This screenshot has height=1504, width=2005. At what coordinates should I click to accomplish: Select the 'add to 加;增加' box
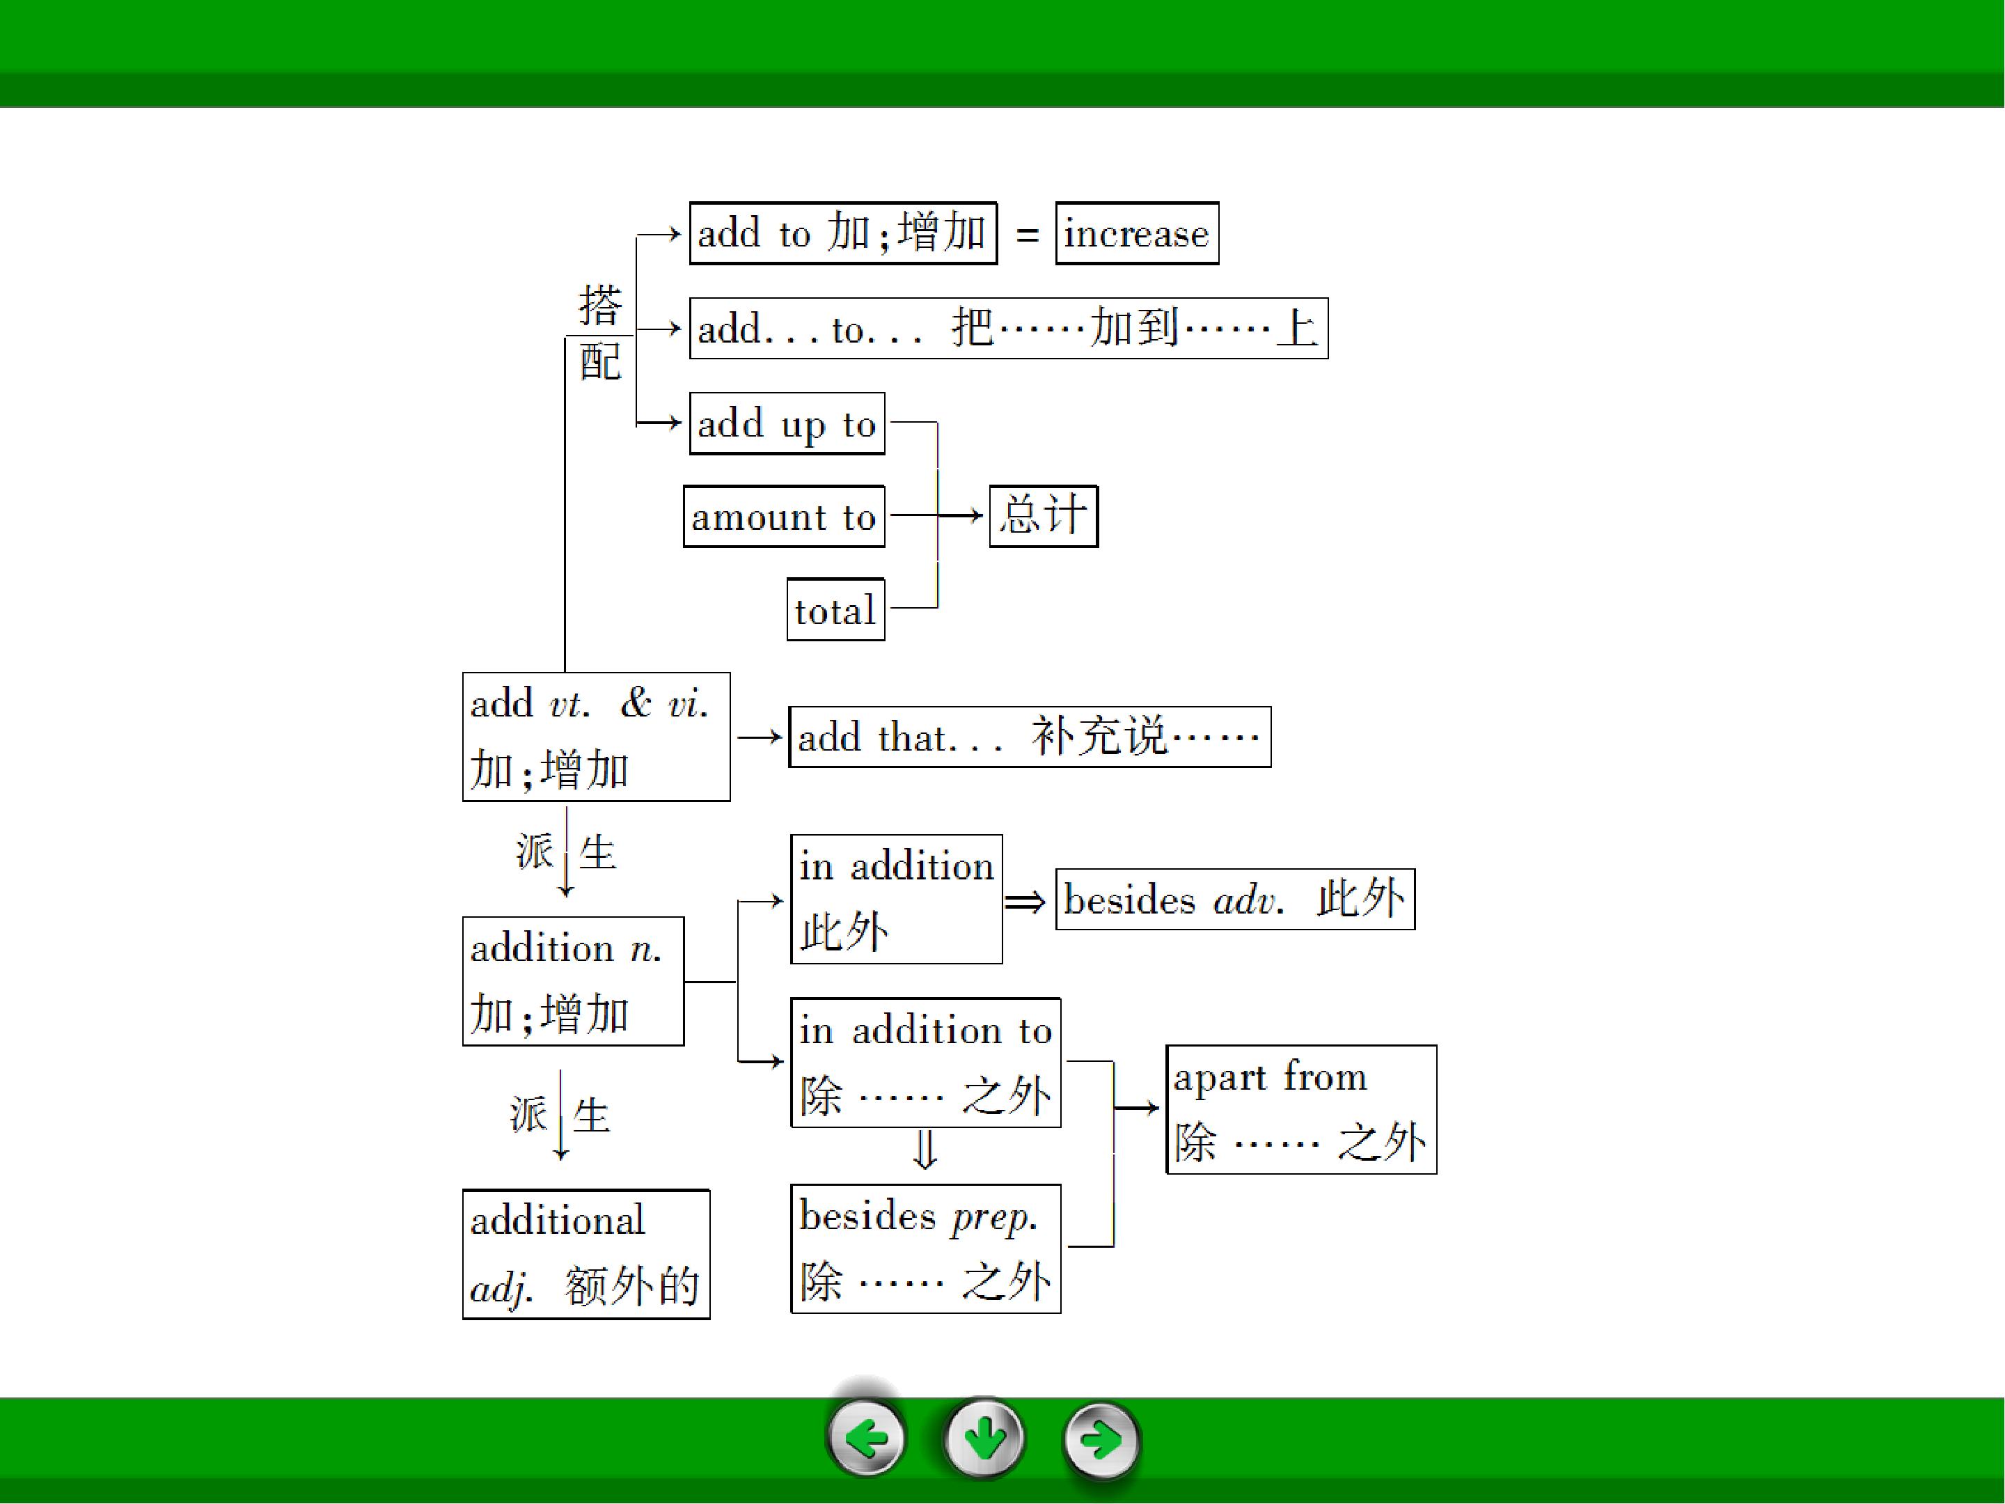pyautogui.click(x=843, y=234)
